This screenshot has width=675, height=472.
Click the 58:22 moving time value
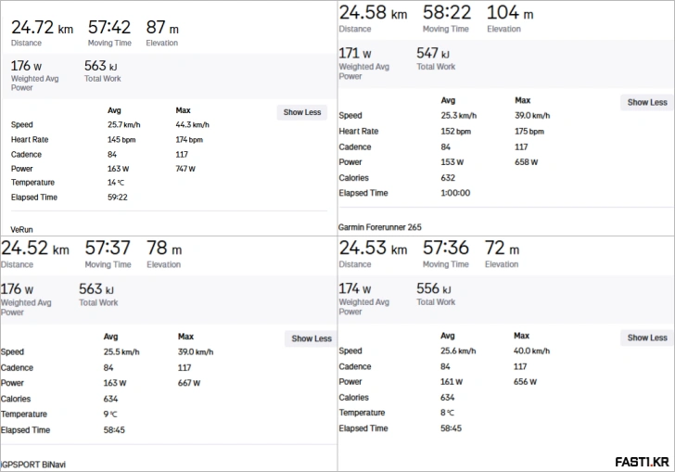tap(447, 12)
